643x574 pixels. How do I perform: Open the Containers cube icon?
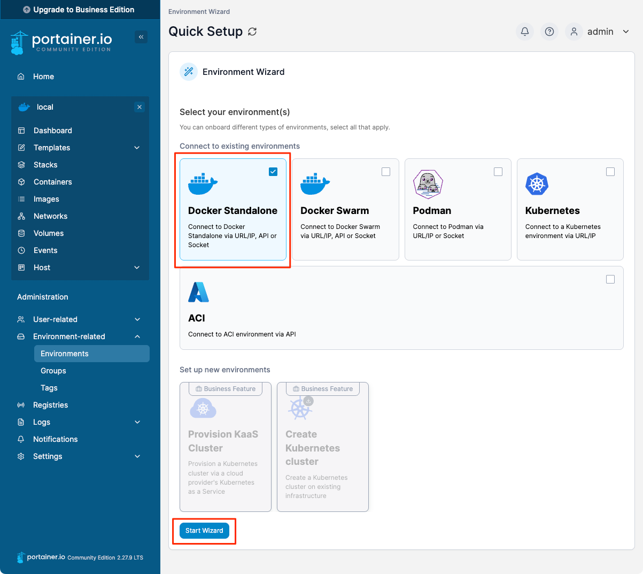pos(21,182)
